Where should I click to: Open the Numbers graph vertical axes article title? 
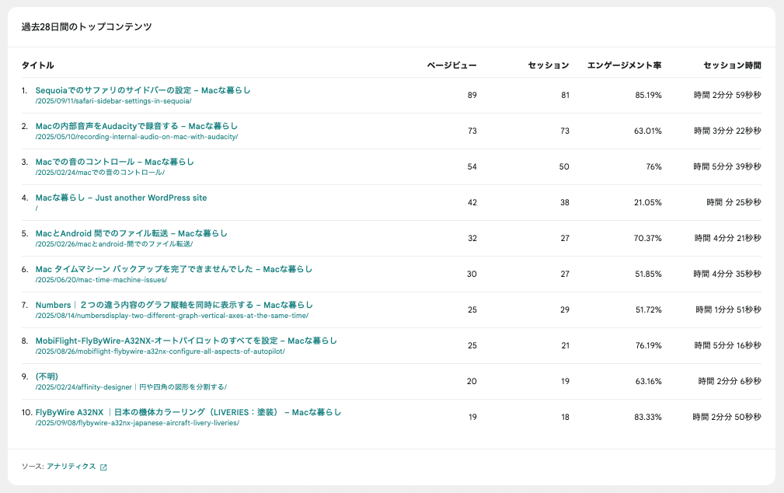point(174,305)
